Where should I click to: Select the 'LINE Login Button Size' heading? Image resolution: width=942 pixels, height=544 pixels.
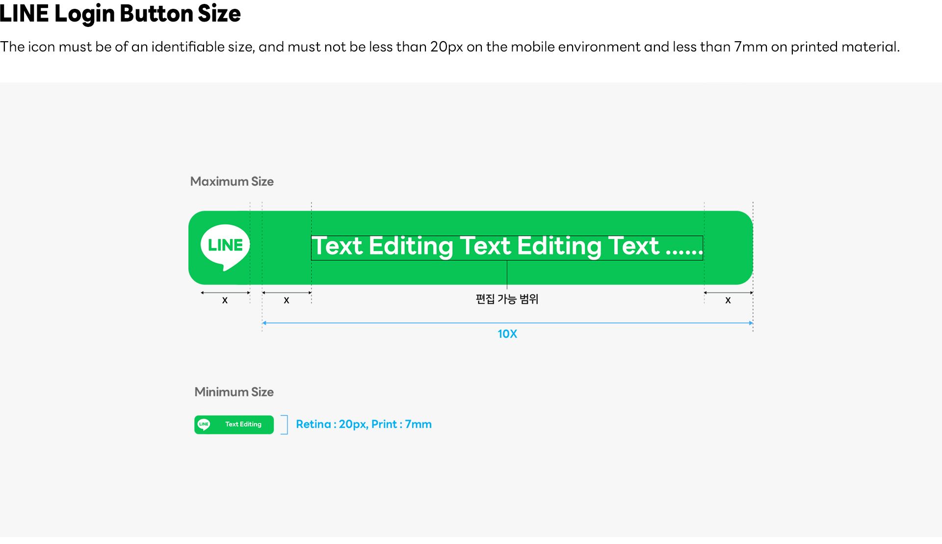tap(120, 13)
